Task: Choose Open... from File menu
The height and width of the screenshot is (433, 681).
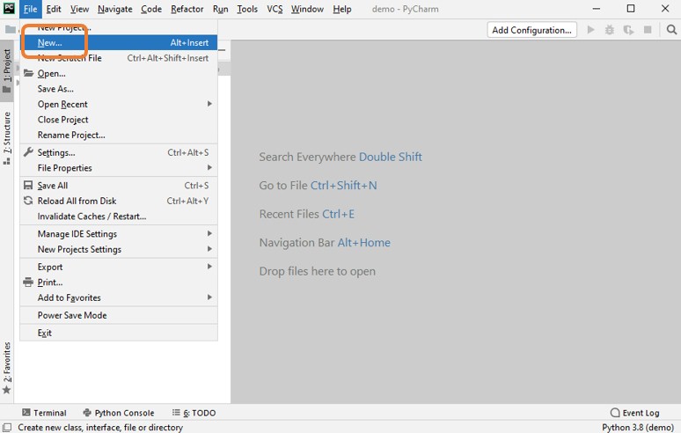Action: coord(119,73)
